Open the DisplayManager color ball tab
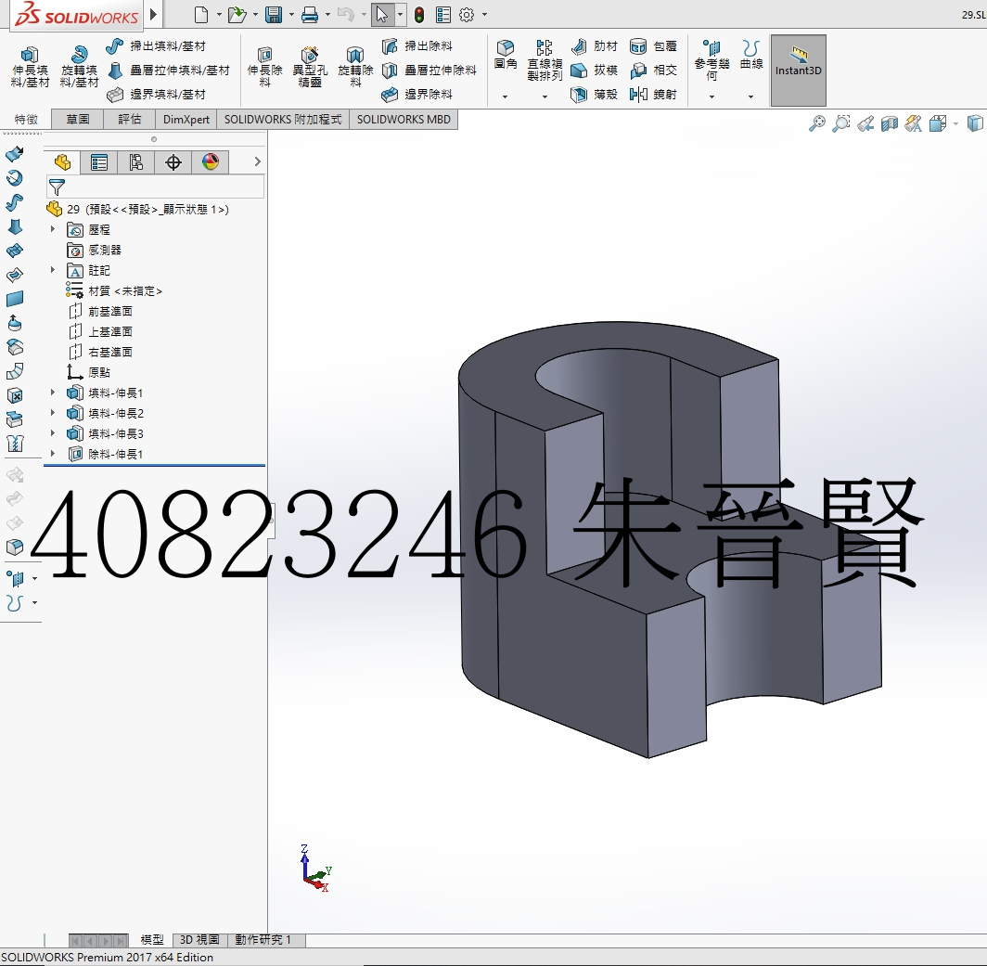This screenshot has width=987, height=966. (211, 162)
